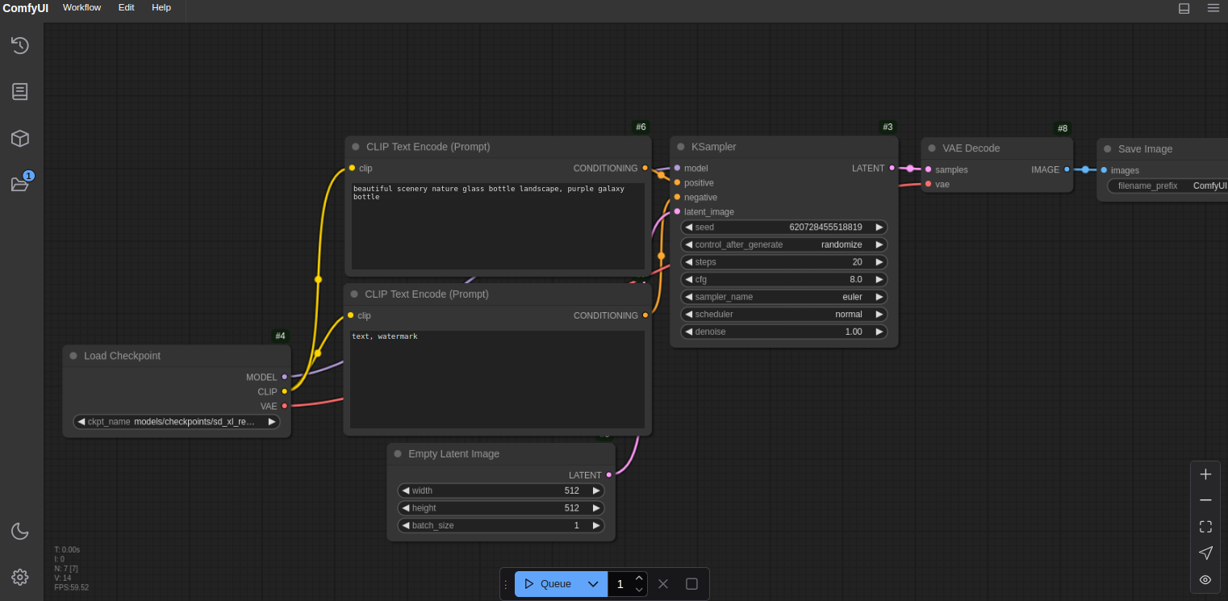Open the settings gear icon
Screen dimensions: 1228x601
(x=20, y=577)
